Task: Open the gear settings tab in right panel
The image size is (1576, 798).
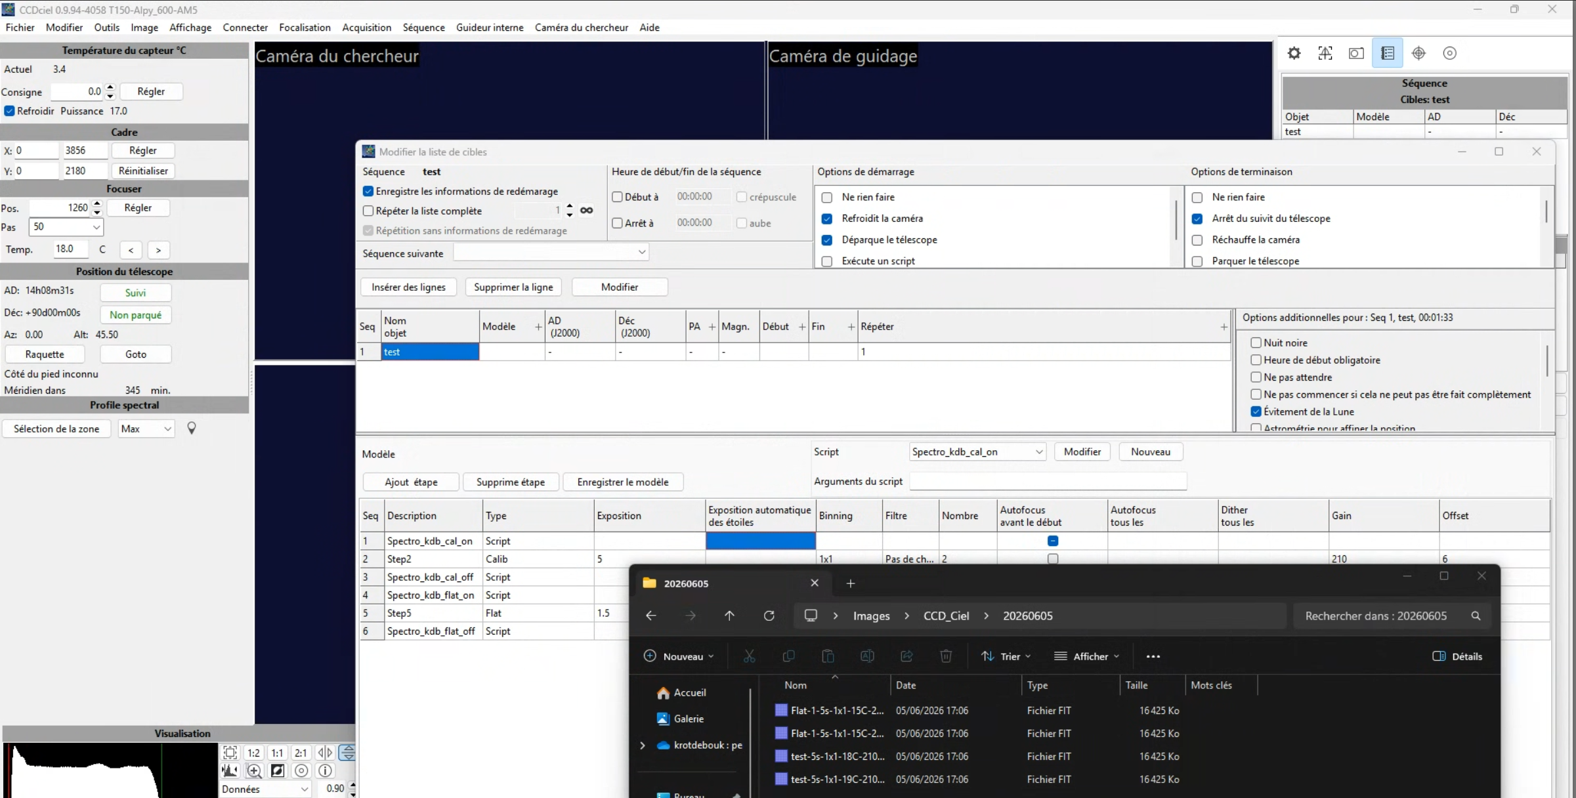Action: click(1294, 53)
